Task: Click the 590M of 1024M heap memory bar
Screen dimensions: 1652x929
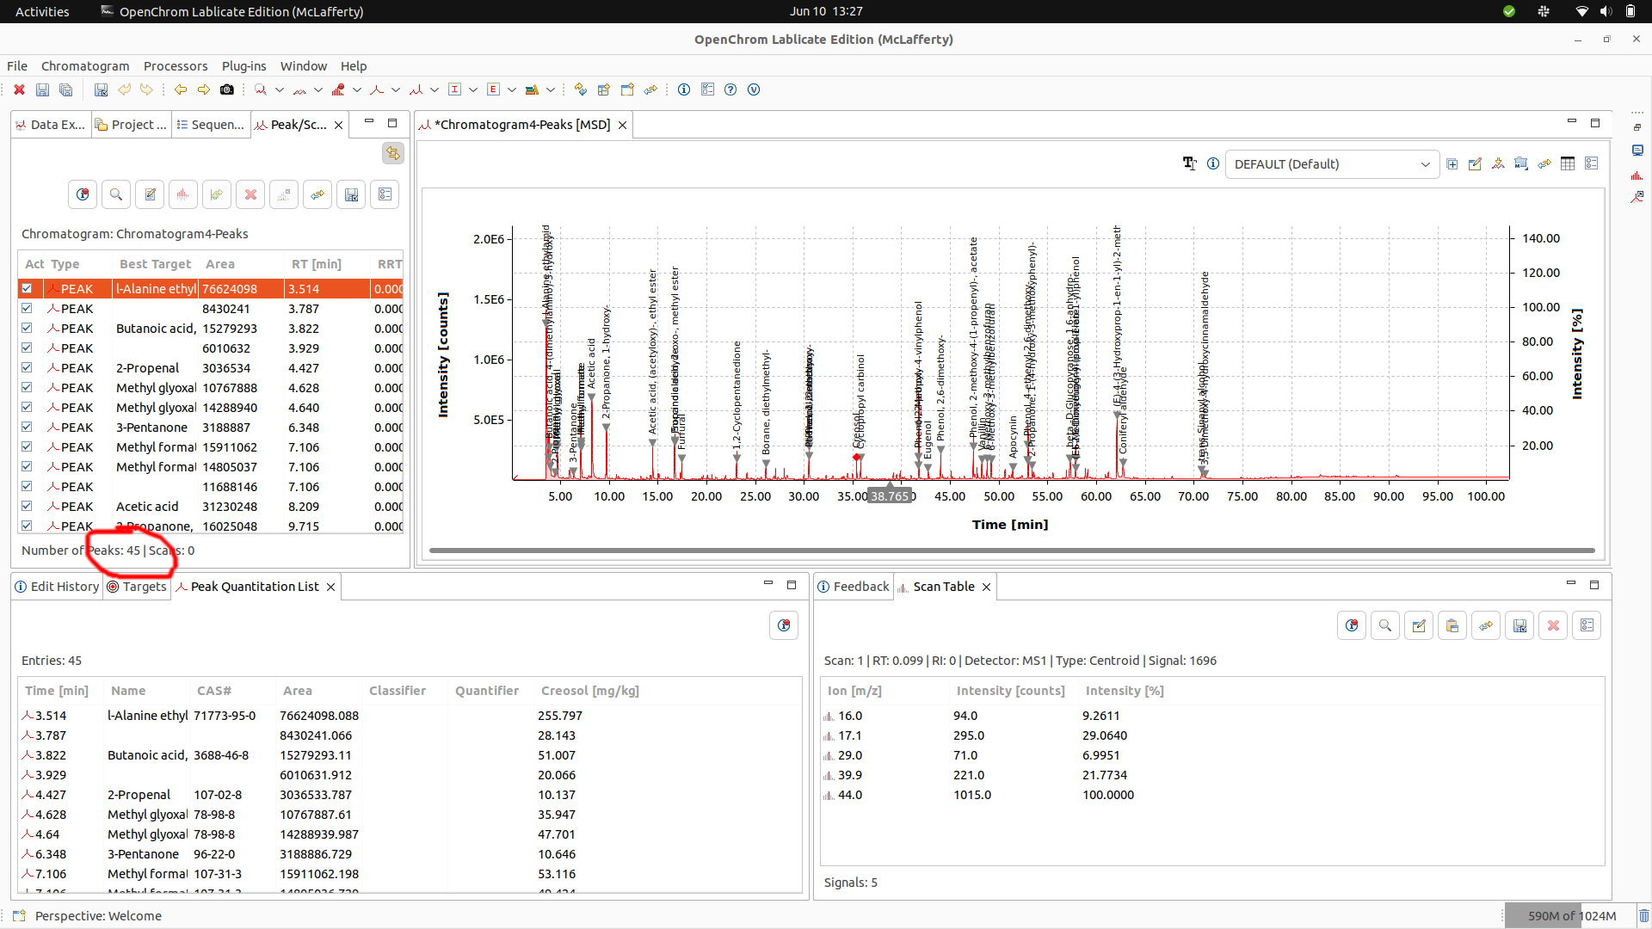Action: coord(1571,916)
